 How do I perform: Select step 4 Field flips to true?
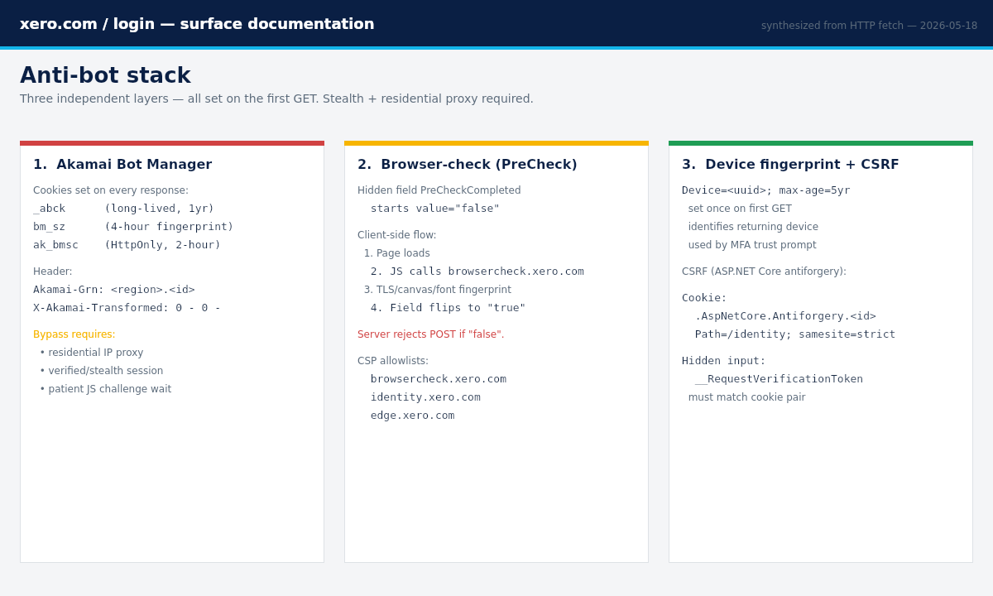(449, 308)
